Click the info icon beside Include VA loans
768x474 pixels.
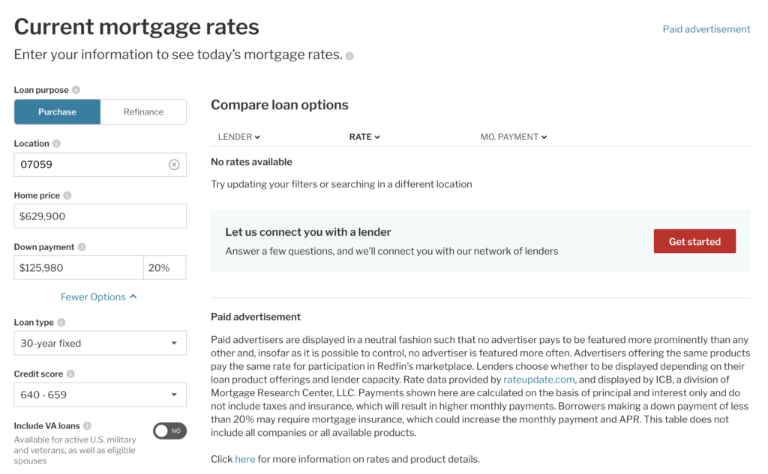click(87, 426)
